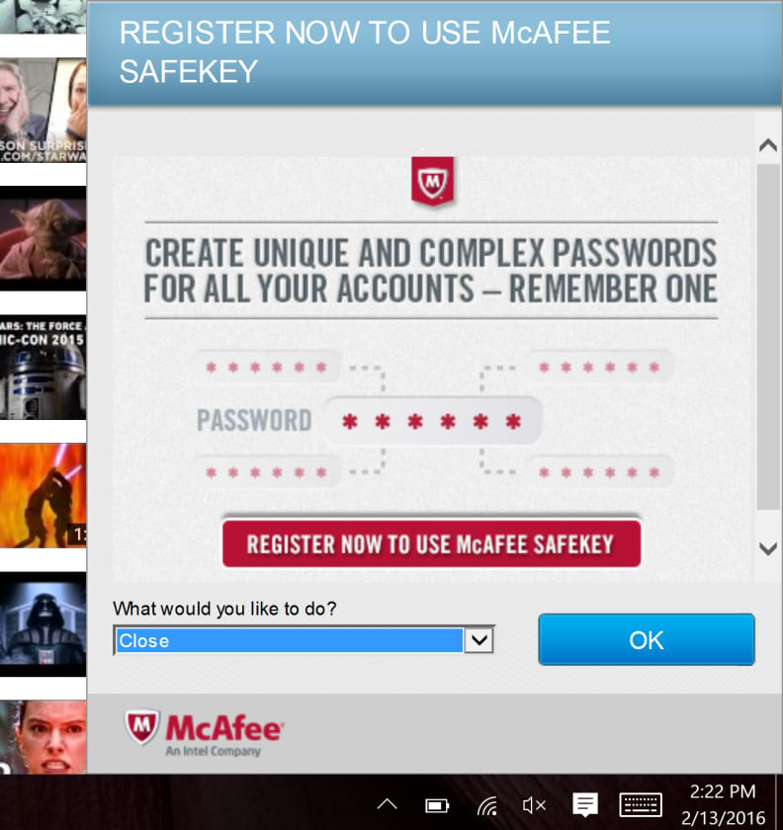Expand the 'What would you like to do' dropdown arrow

pos(478,640)
